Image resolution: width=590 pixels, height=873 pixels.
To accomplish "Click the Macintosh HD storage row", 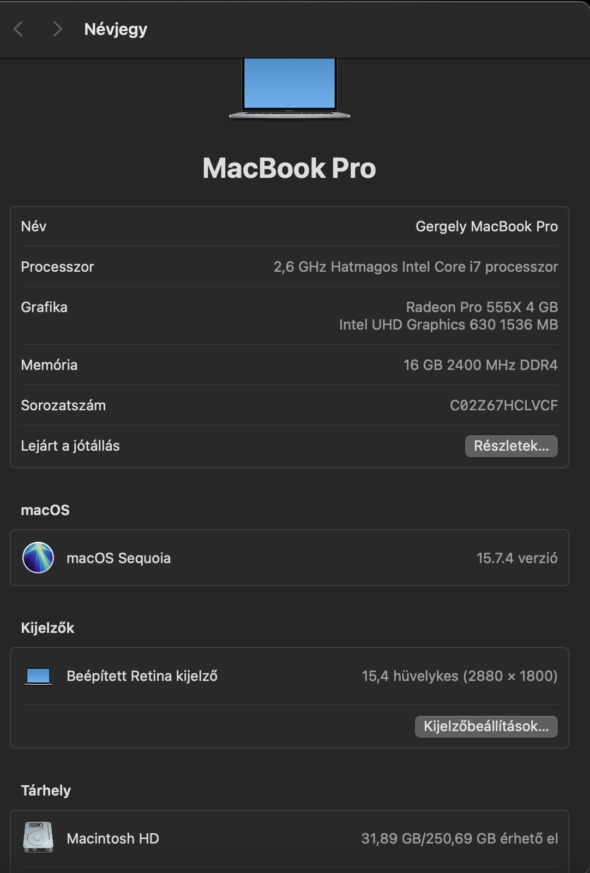I will click(113, 839).
